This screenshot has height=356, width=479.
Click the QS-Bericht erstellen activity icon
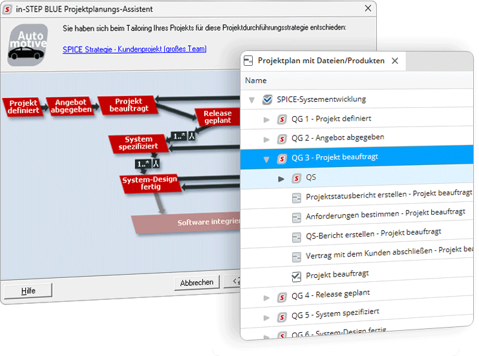(297, 236)
